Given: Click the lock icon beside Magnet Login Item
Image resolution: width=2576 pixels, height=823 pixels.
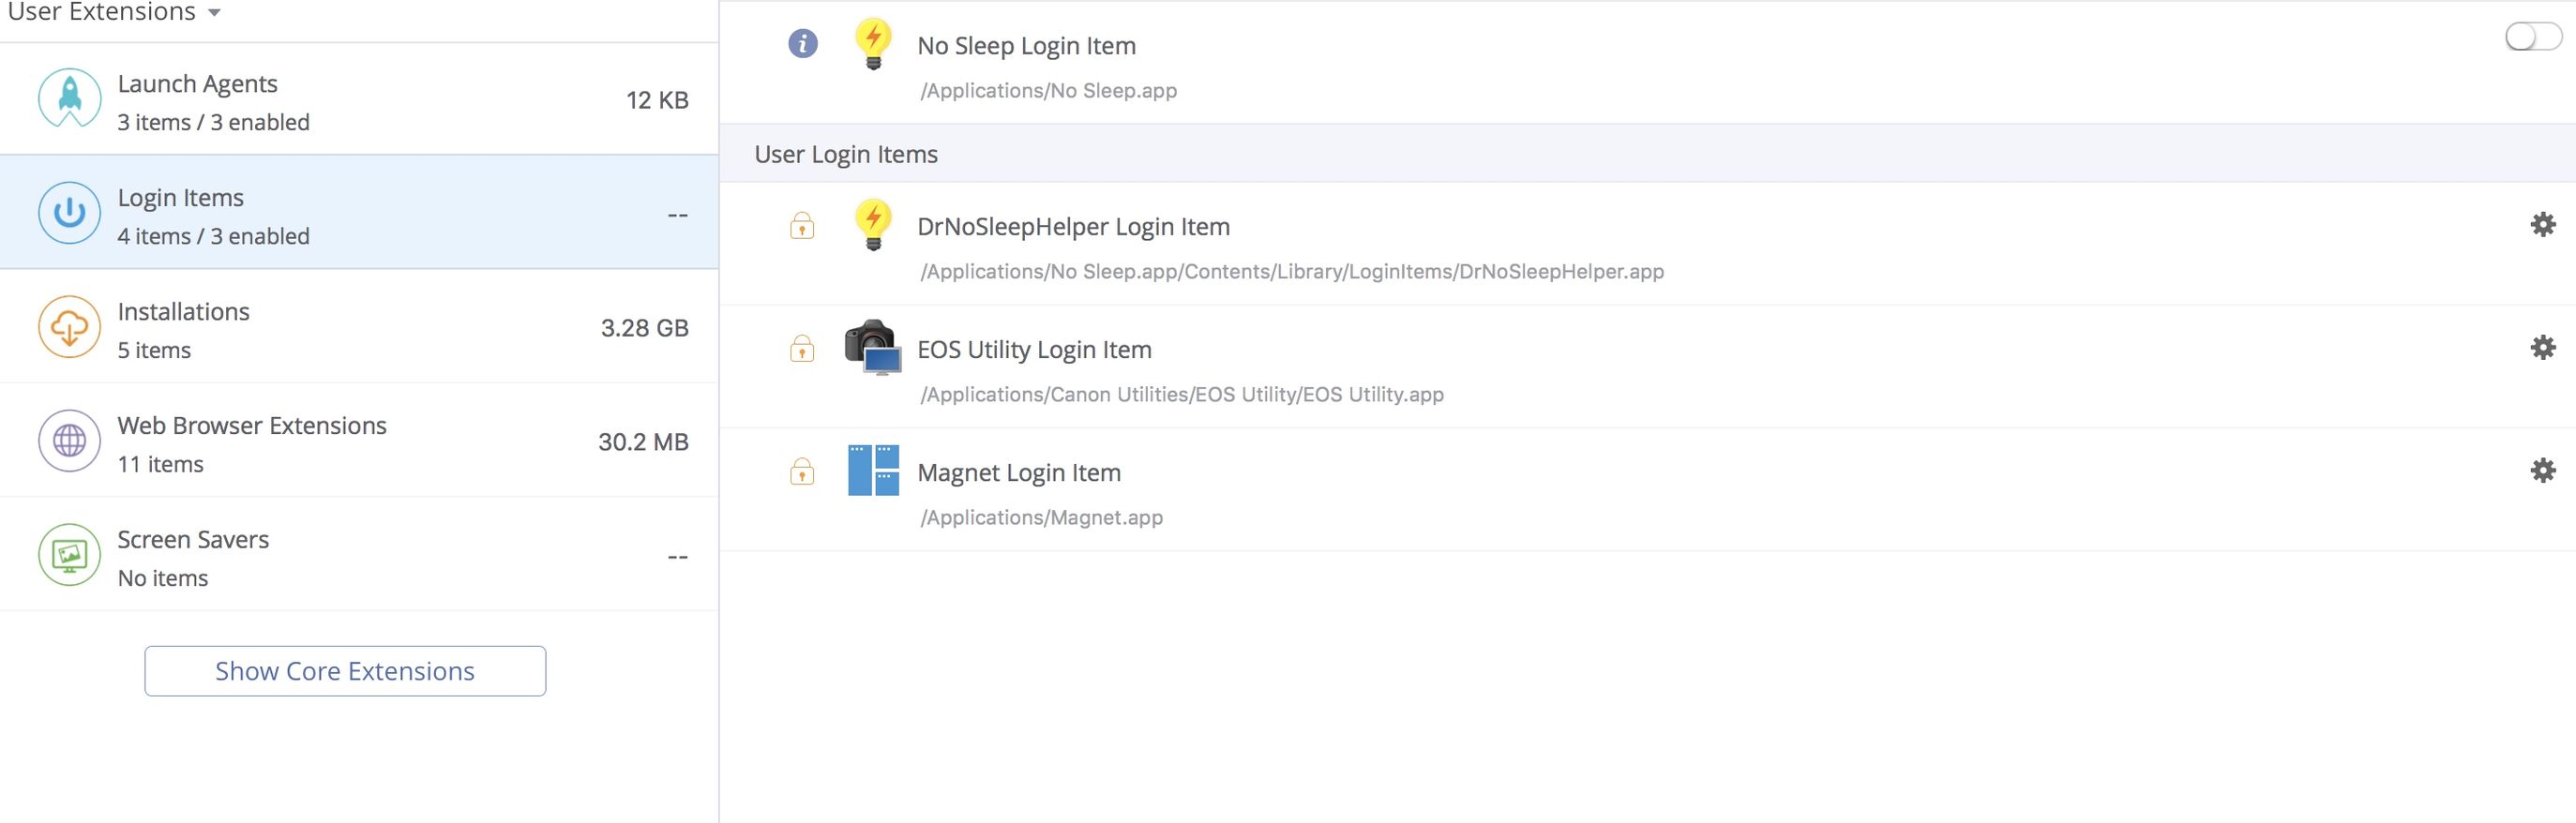Looking at the screenshot, I should [802, 471].
